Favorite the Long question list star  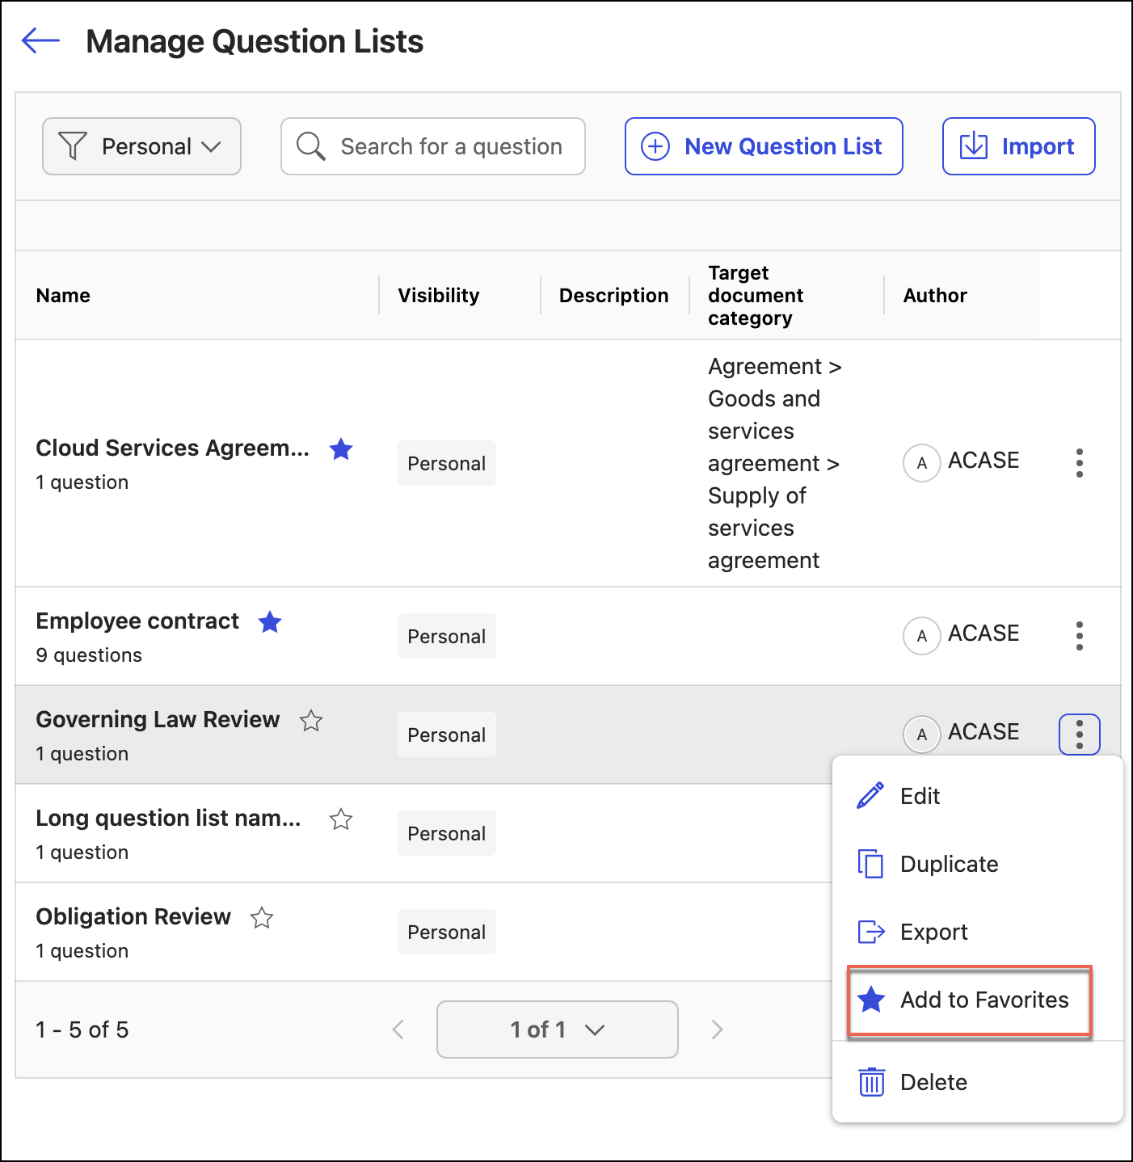point(341,819)
